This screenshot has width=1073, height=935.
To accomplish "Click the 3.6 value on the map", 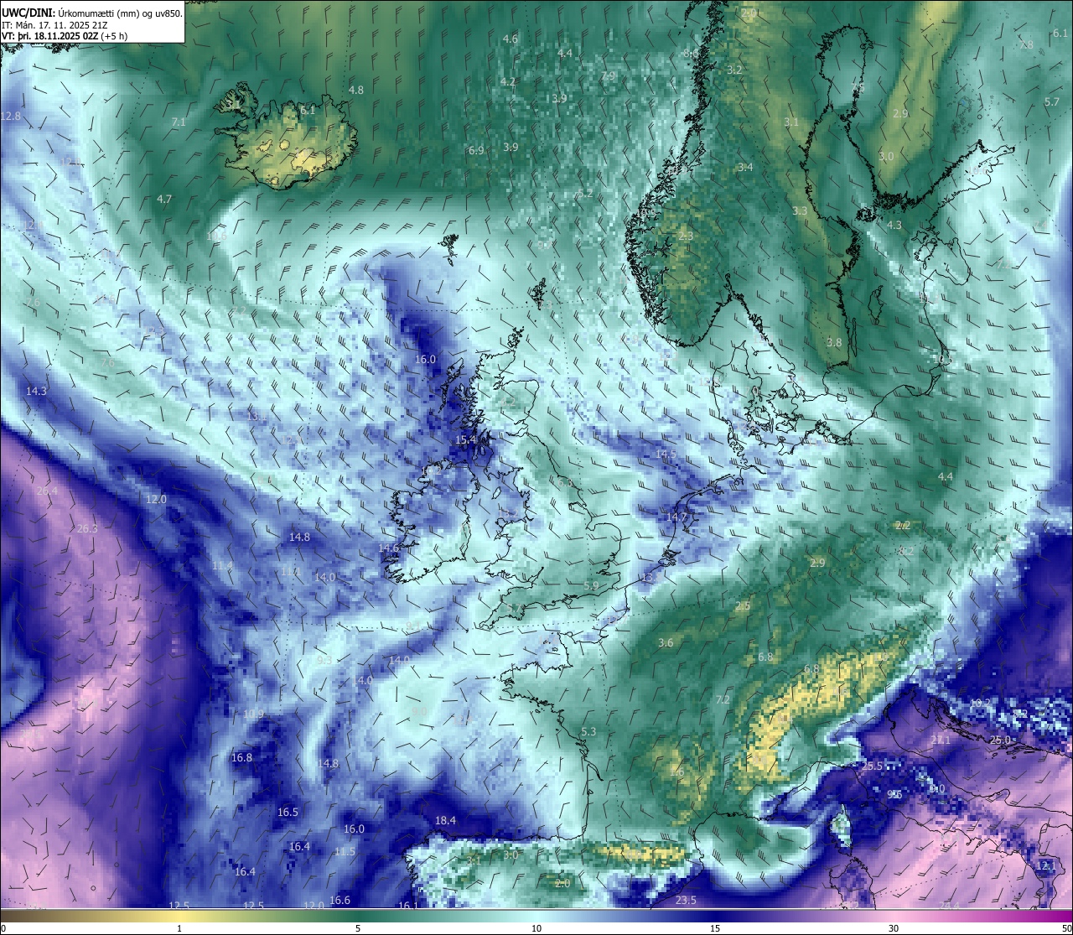I will [x=666, y=642].
